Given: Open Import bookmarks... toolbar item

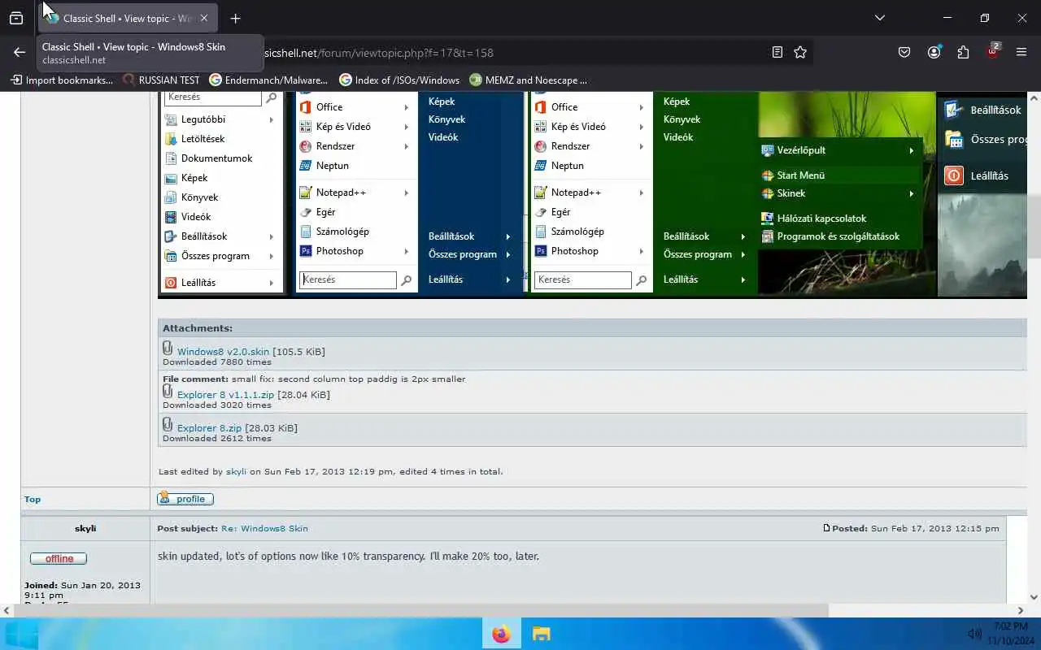Looking at the screenshot, I should click(62, 80).
